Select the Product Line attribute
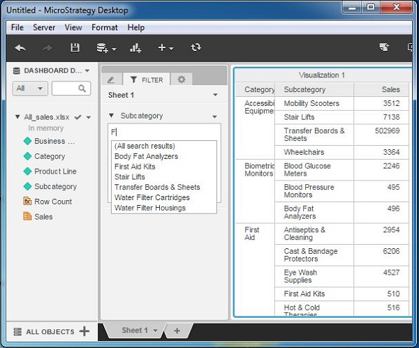Image resolution: width=419 pixels, height=348 pixels. [55, 172]
